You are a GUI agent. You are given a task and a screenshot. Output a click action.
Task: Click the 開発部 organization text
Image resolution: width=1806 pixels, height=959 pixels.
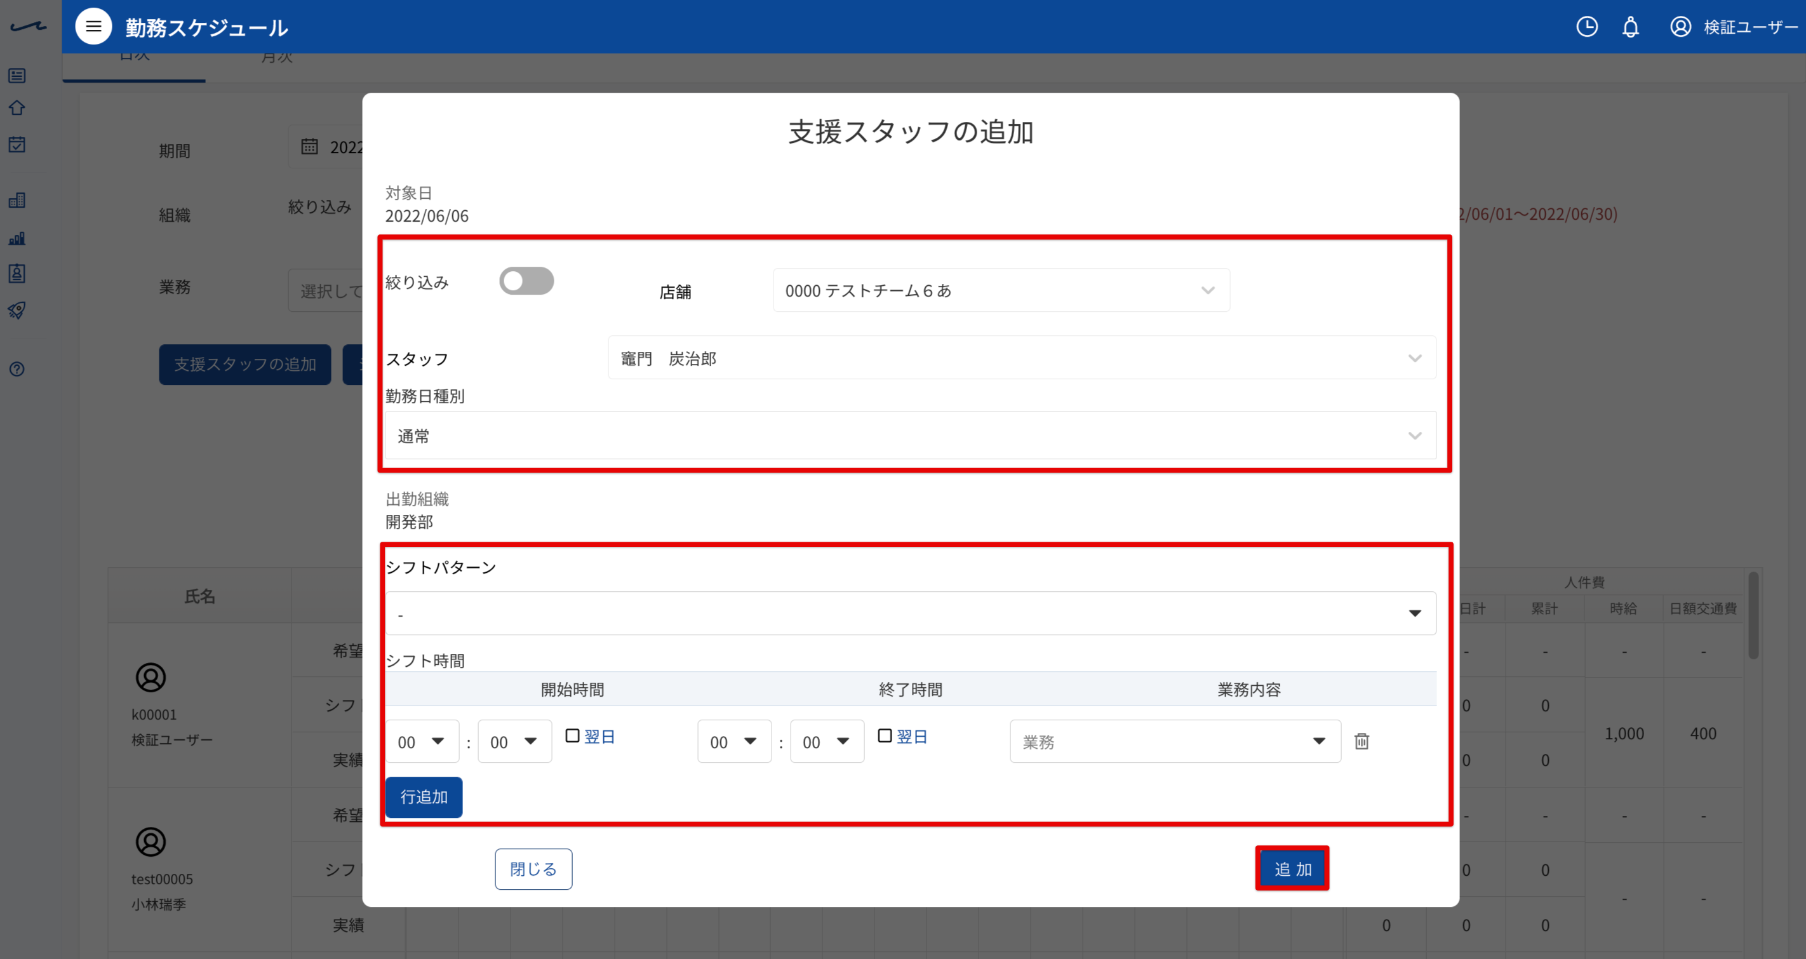(x=410, y=522)
